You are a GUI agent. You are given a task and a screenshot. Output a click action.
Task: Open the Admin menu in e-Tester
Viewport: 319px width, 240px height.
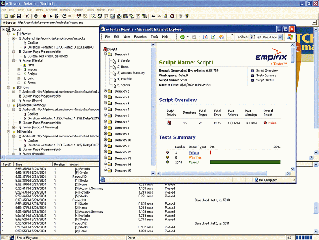[101, 10]
